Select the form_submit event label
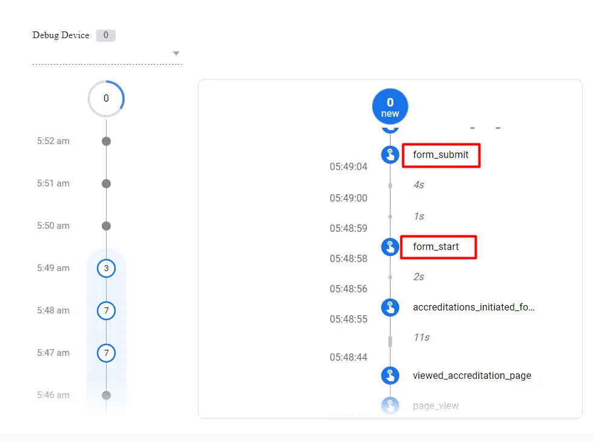This screenshot has width=593, height=443. 440,154
